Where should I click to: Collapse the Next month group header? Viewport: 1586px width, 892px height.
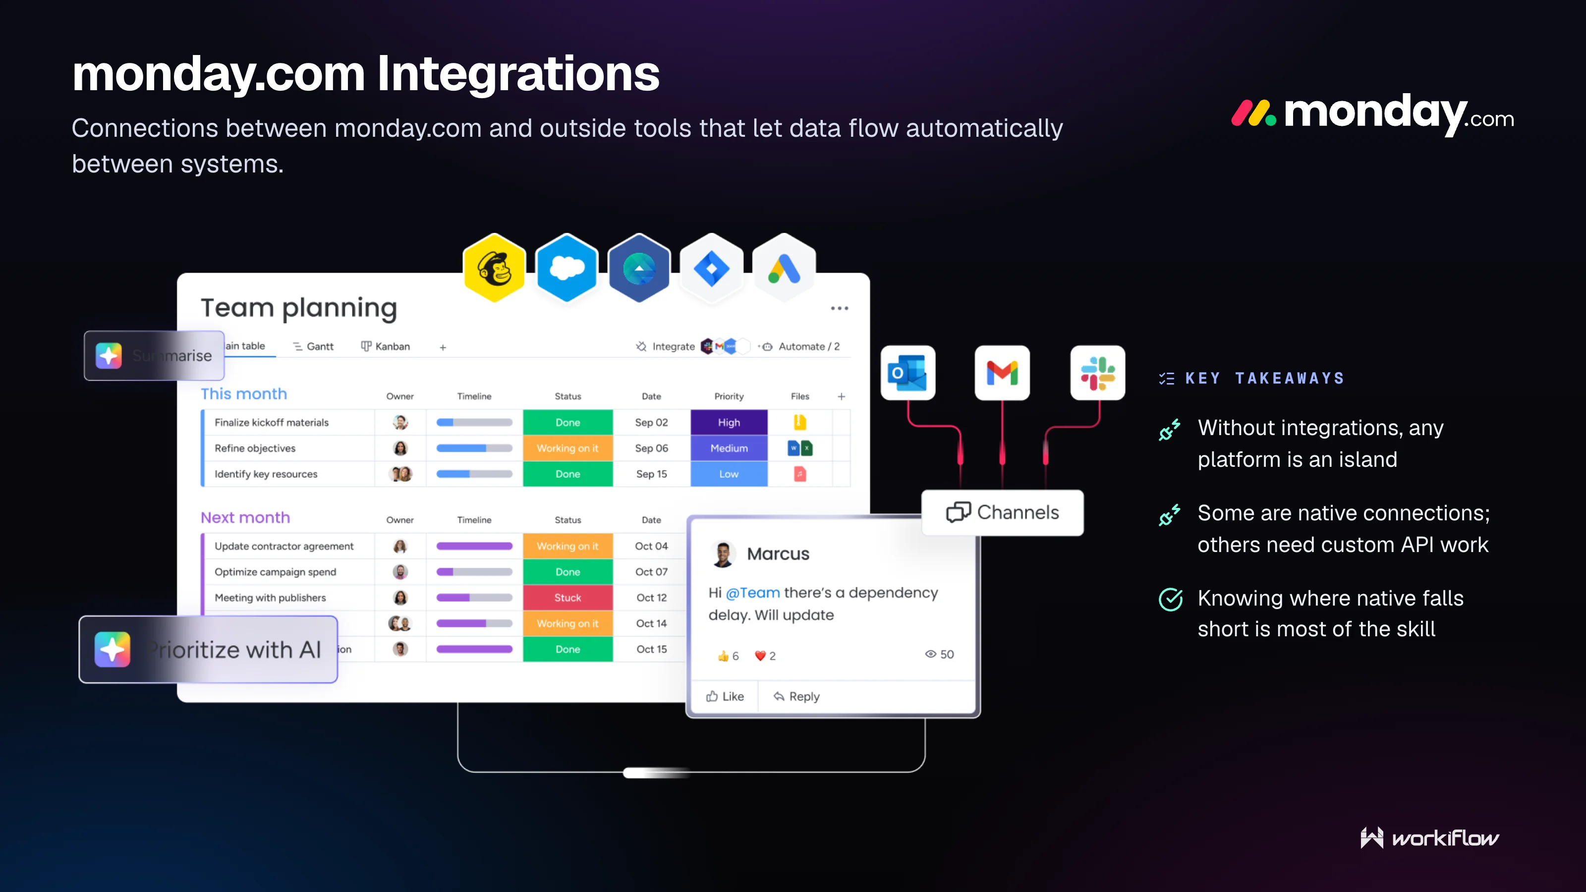point(245,518)
